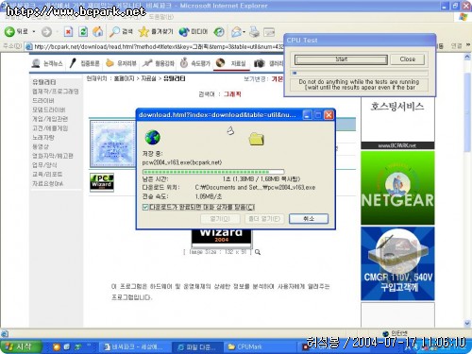Open 속도평가 stopwatch navigation item
The width and height of the screenshot is (472, 354).
(195, 63)
